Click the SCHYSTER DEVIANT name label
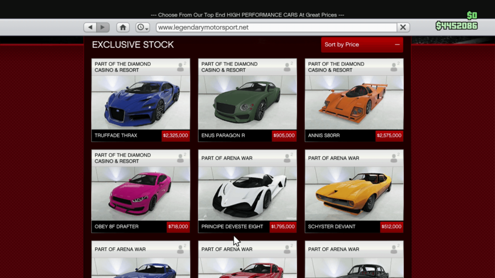The width and height of the screenshot is (495, 278). coord(332,226)
